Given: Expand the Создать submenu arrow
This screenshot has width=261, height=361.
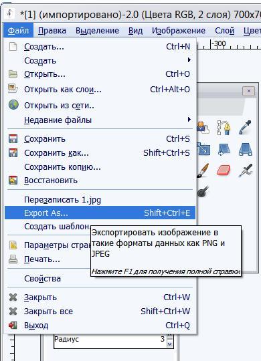Looking at the screenshot, I should tap(189, 60).
